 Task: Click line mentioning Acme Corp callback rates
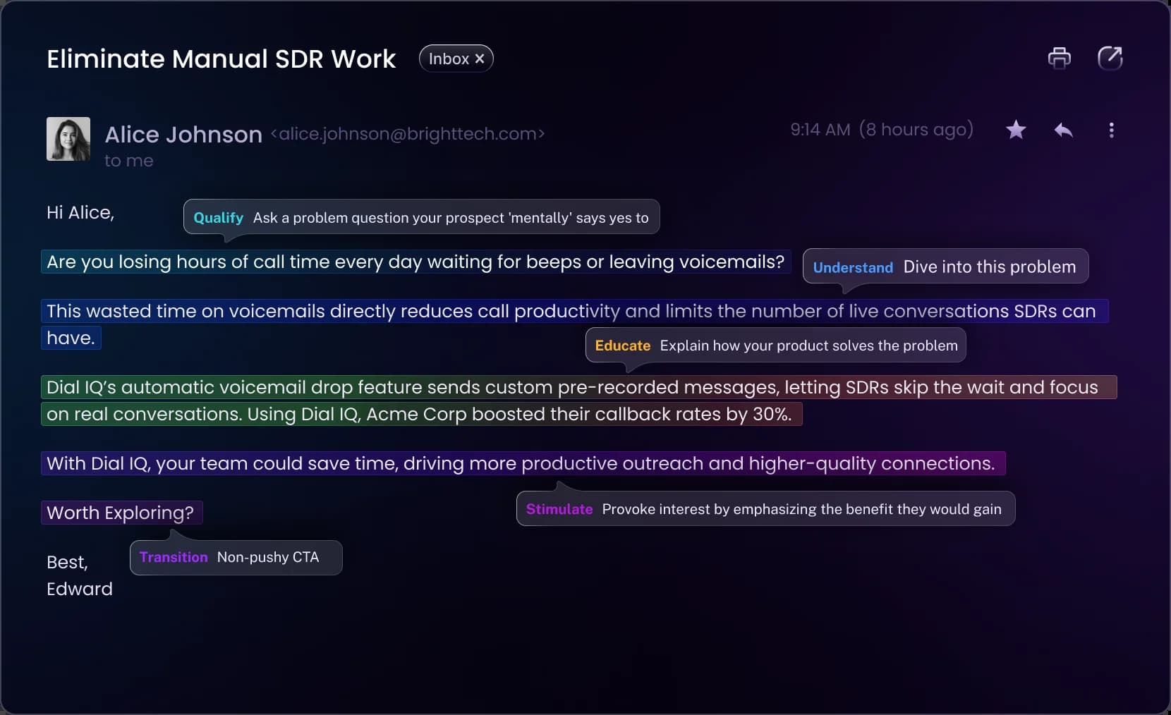pyautogui.click(x=422, y=414)
